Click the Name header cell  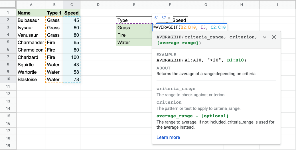31,13
